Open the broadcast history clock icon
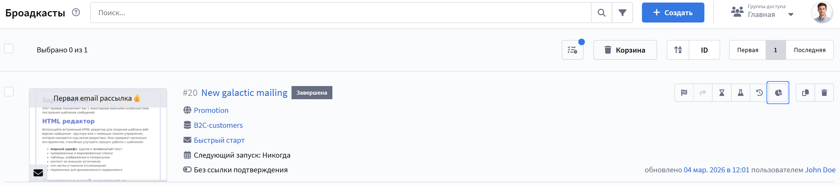This screenshot has height=186, width=840. pyautogui.click(x=759, y=93)
